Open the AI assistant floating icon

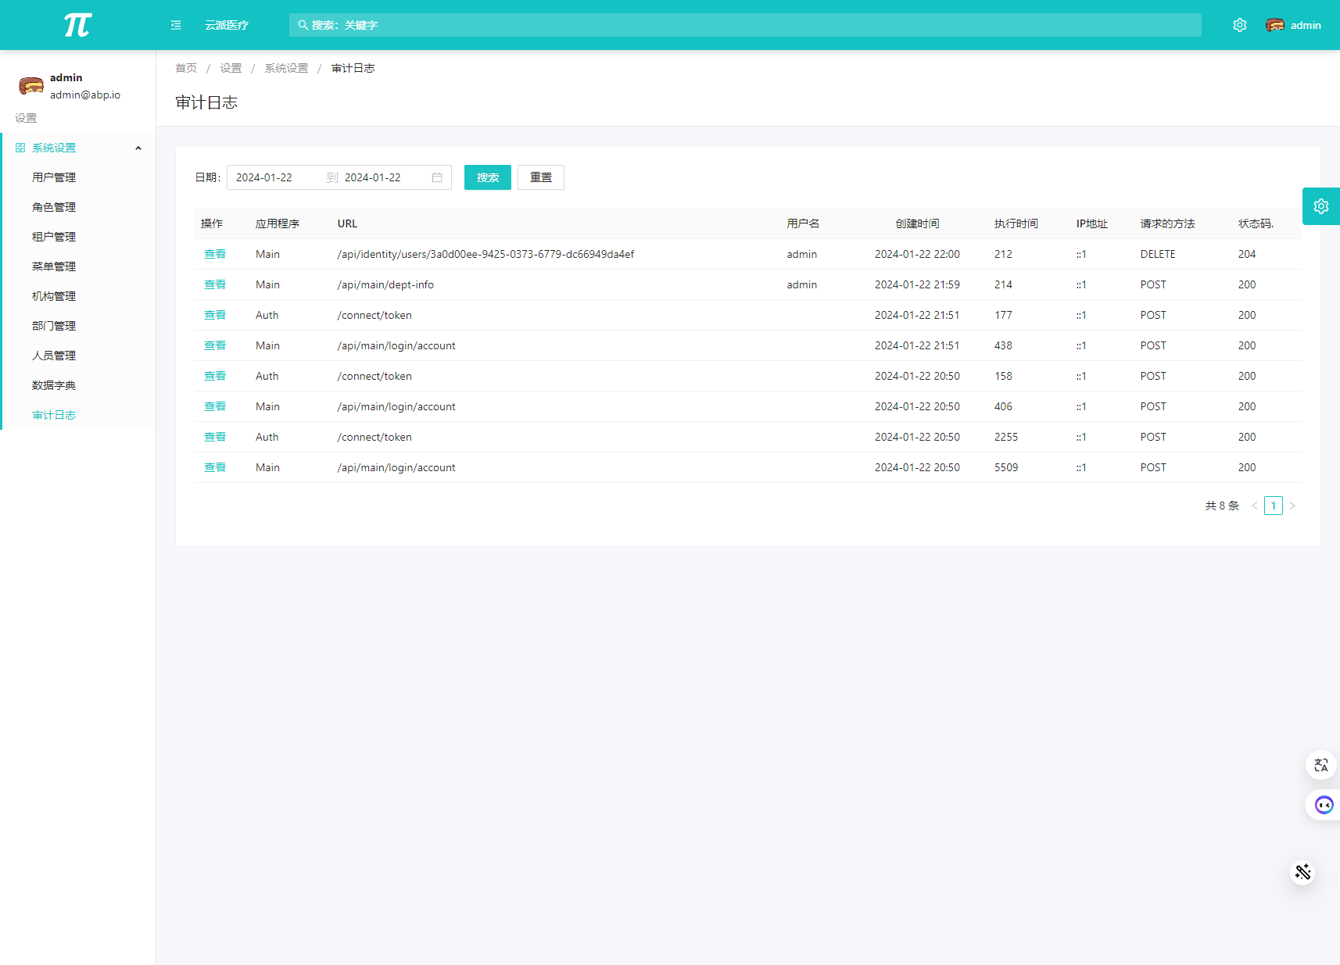pos(1323,805)
